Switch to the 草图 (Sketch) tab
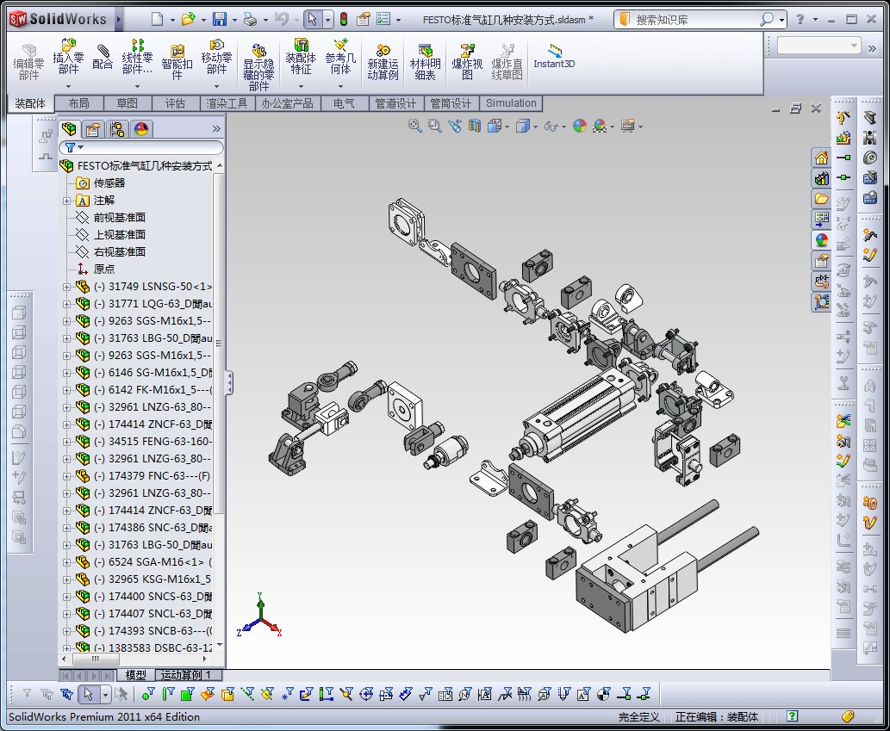The height and width of the screenshot is (731, 890). [127, 103]
